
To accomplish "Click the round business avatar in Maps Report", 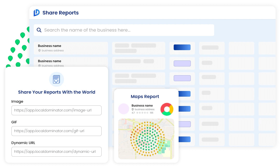I will click(124, 109).
